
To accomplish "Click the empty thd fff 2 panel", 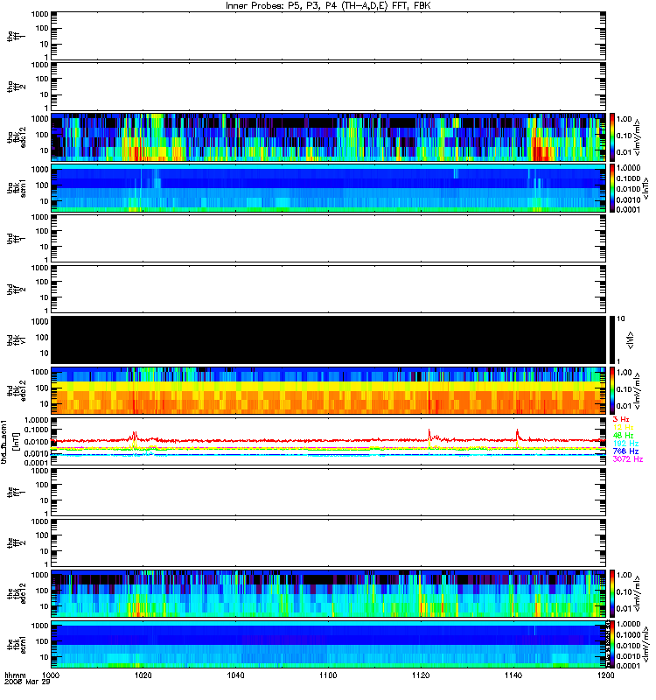I will click(329, 290).
